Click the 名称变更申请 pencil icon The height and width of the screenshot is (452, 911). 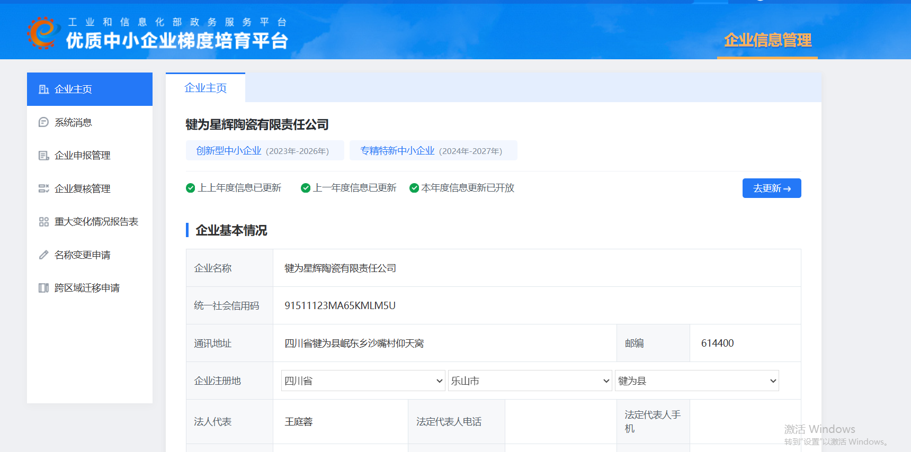(x=44, y=255)
